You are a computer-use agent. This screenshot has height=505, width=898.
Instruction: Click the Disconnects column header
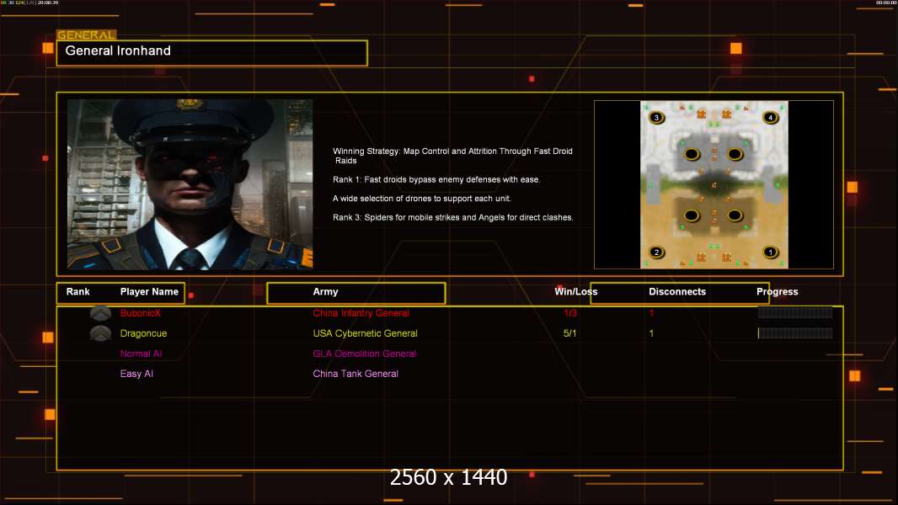pyautogui.click(x=677, y=292)
